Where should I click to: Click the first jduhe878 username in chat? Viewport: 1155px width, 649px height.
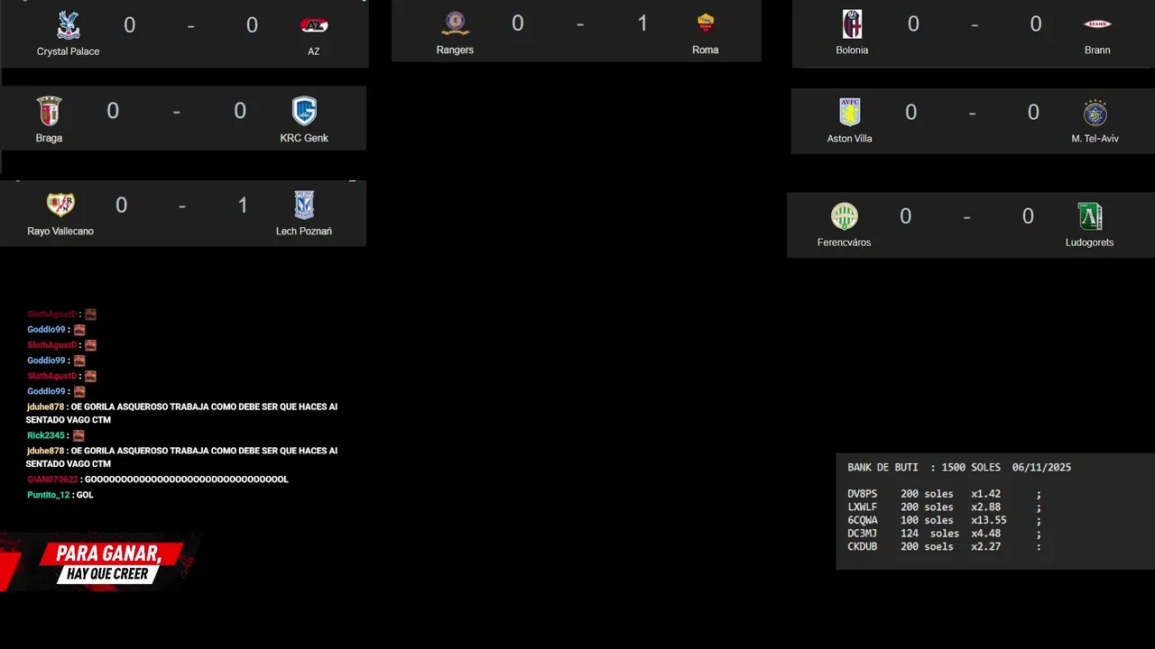(x=46, y=407)
